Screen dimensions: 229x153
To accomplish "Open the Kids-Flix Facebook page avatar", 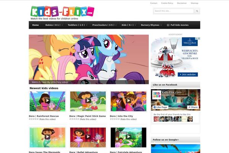I will click(x=156, y=95).
